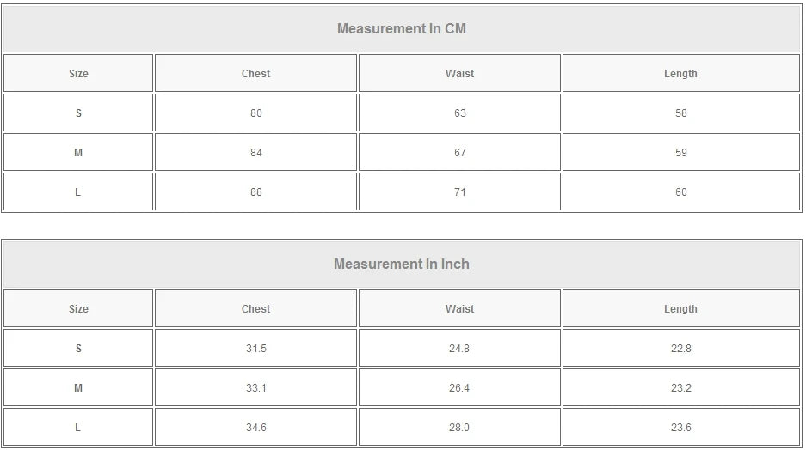The image size is (806, 450).
Task: Click the chest value 88 cell
Action: (x=255, y=192)
